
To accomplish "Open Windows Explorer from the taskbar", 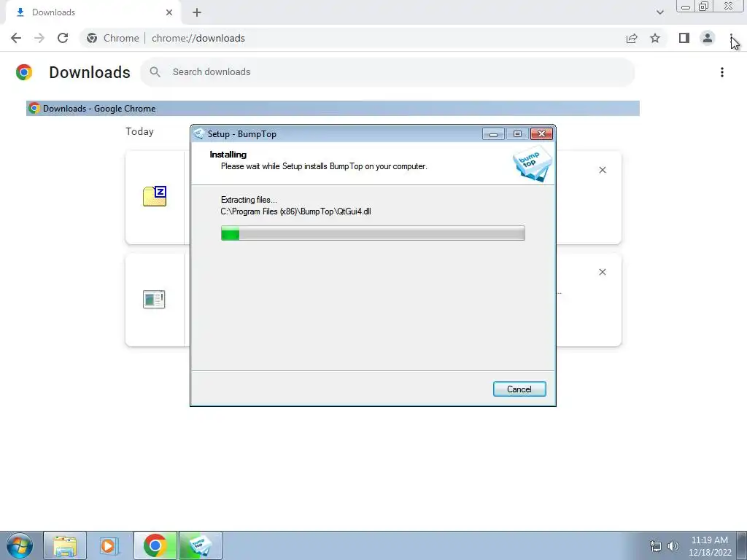I will [65, 545].
